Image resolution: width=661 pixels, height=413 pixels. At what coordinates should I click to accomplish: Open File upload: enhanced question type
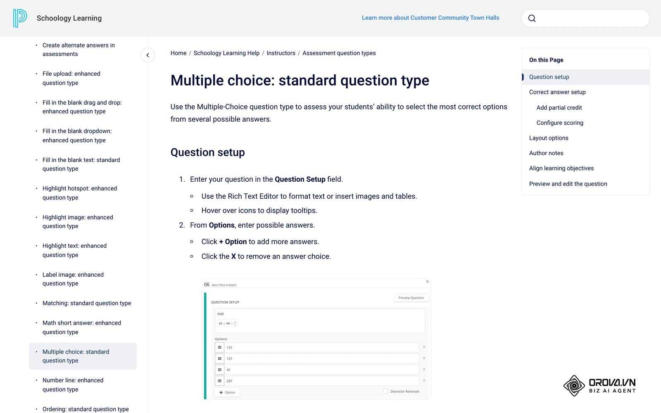pos(71,78)
